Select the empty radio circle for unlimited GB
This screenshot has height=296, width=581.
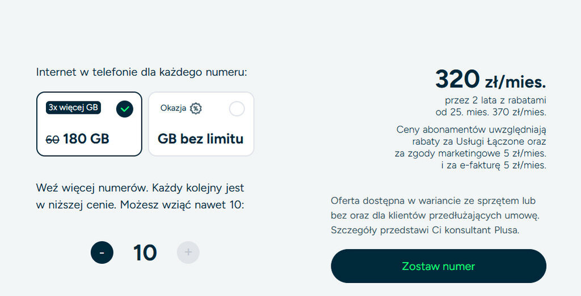coord(237,109)
